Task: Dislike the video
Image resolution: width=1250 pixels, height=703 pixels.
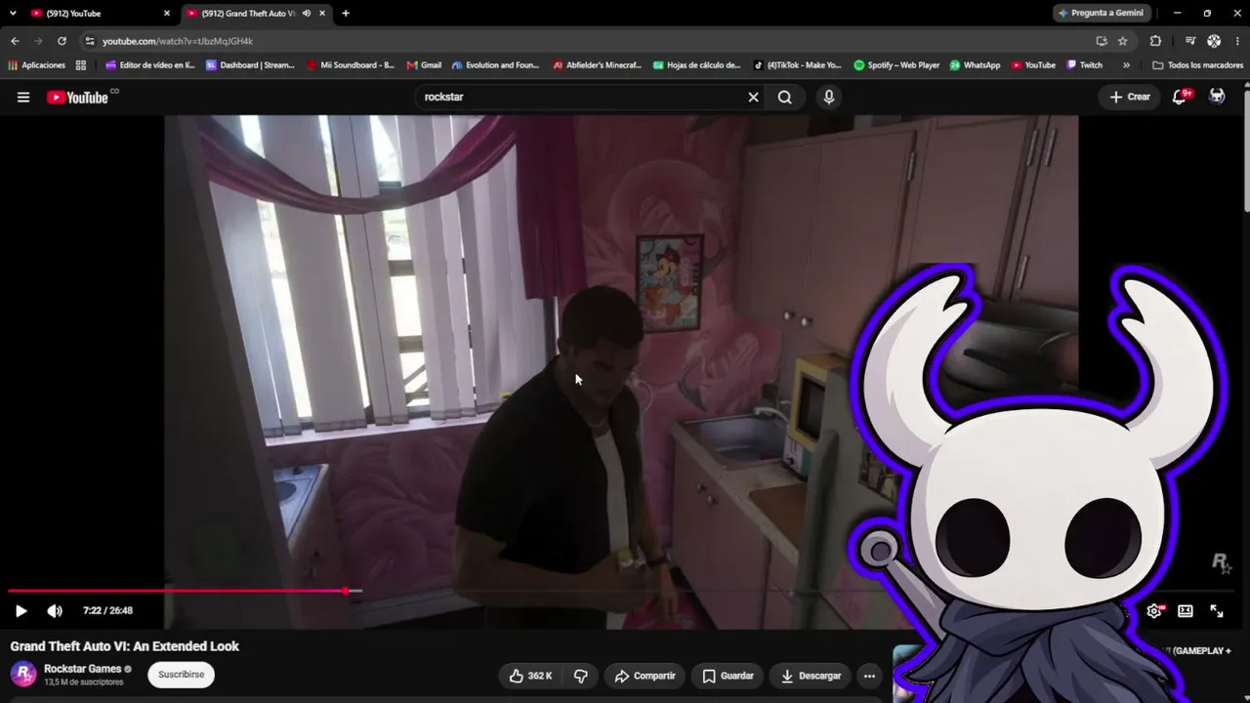Action: tap(581, 676)
